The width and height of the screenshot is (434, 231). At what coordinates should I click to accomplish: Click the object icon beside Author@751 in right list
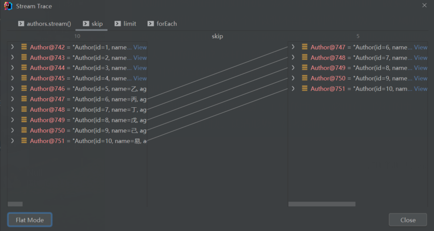tap(304, 89)
